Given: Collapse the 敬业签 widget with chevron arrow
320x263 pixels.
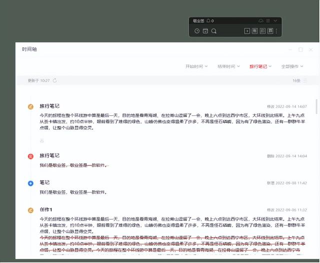Looking at the screenshot, I should click(275, 21).
